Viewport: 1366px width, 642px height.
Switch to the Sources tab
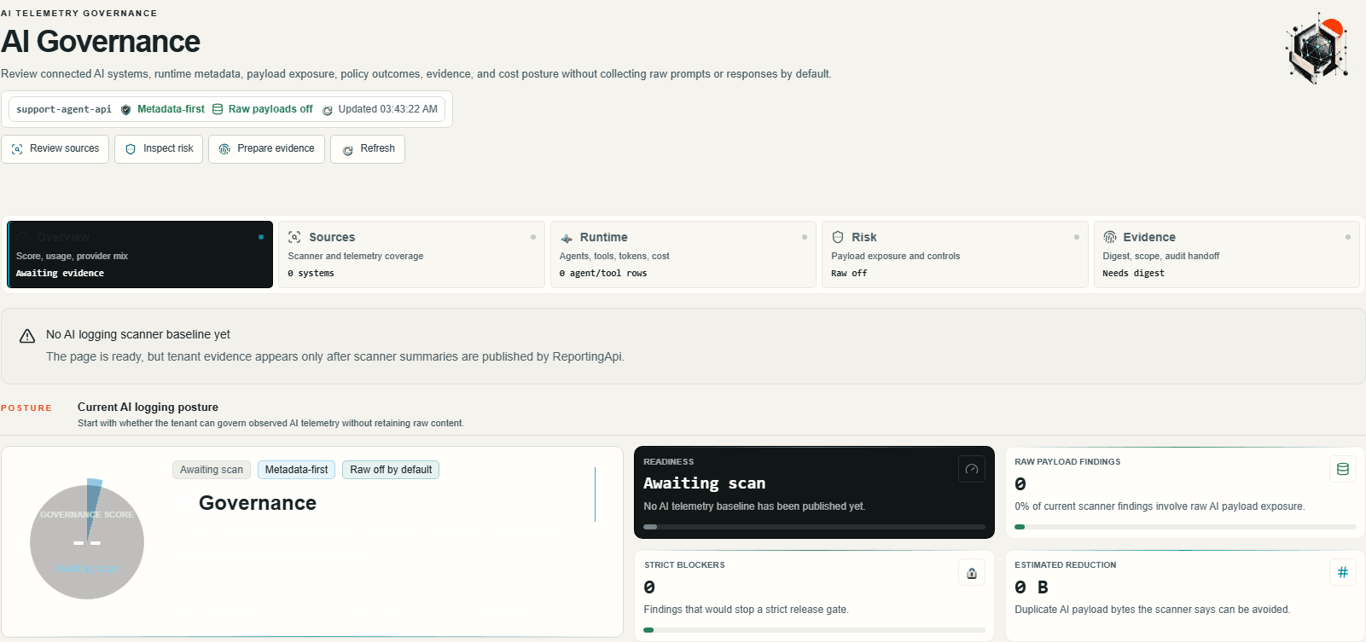click(411, 254)
